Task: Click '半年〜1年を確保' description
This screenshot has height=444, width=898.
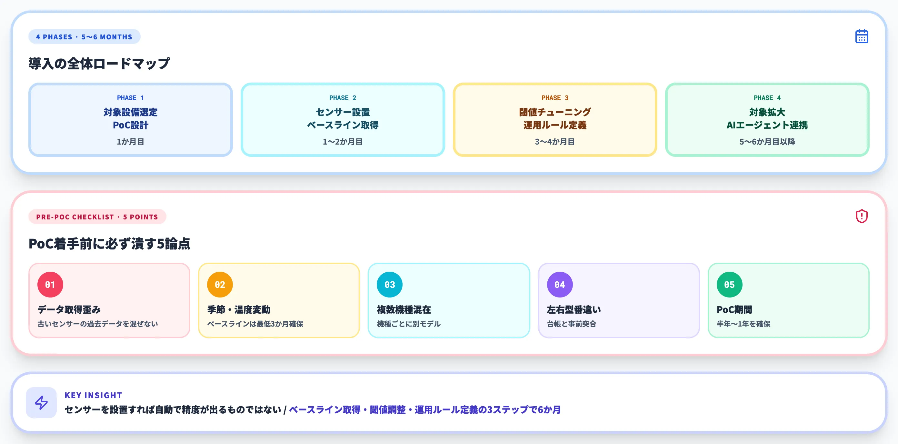Action: (743, 324)
